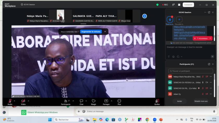Open chat emoji picker
The image size is (219, 123).
(x=173, y=57)
